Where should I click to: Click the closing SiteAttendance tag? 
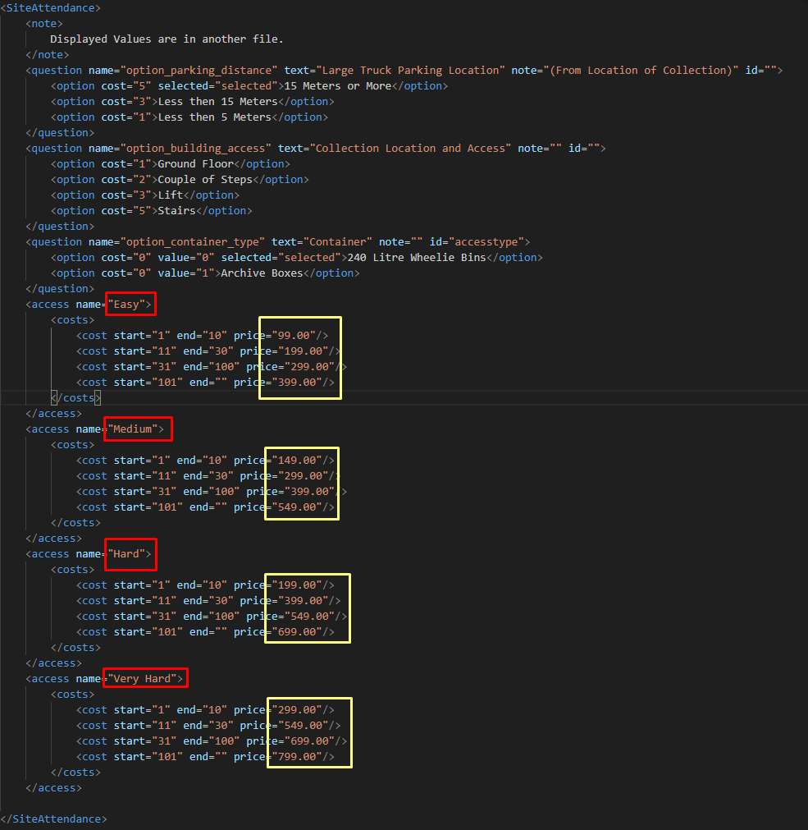click(x=53, y=819)
